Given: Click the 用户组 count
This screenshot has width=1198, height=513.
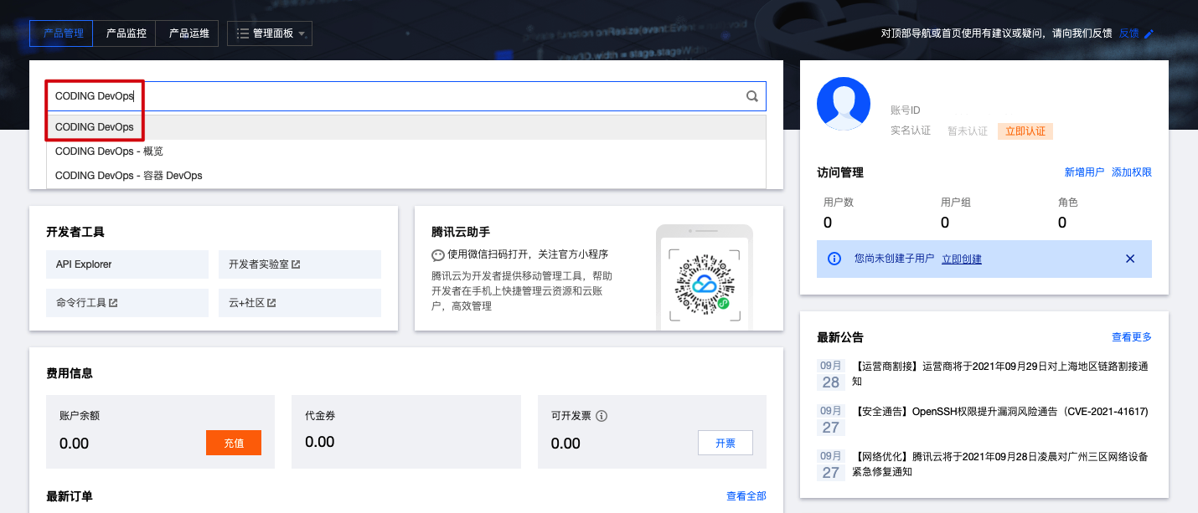Looking at the screenshot, I should 945,223.
